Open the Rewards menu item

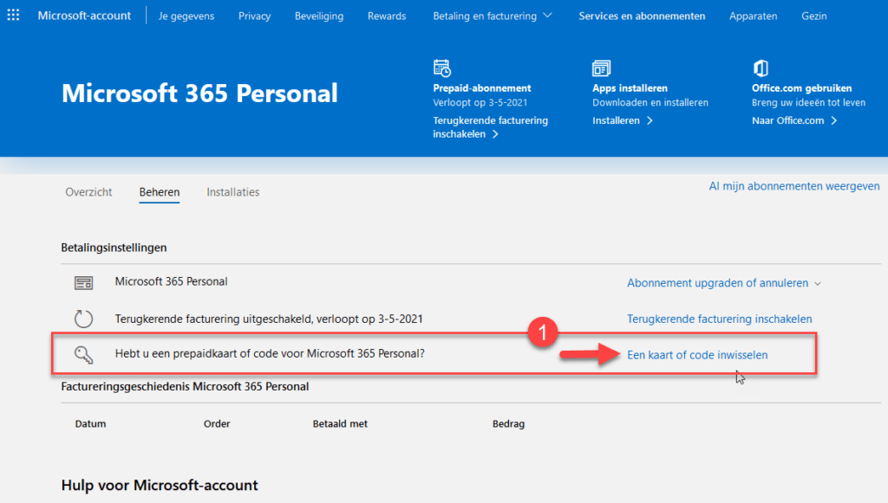[x=387, y=16]
